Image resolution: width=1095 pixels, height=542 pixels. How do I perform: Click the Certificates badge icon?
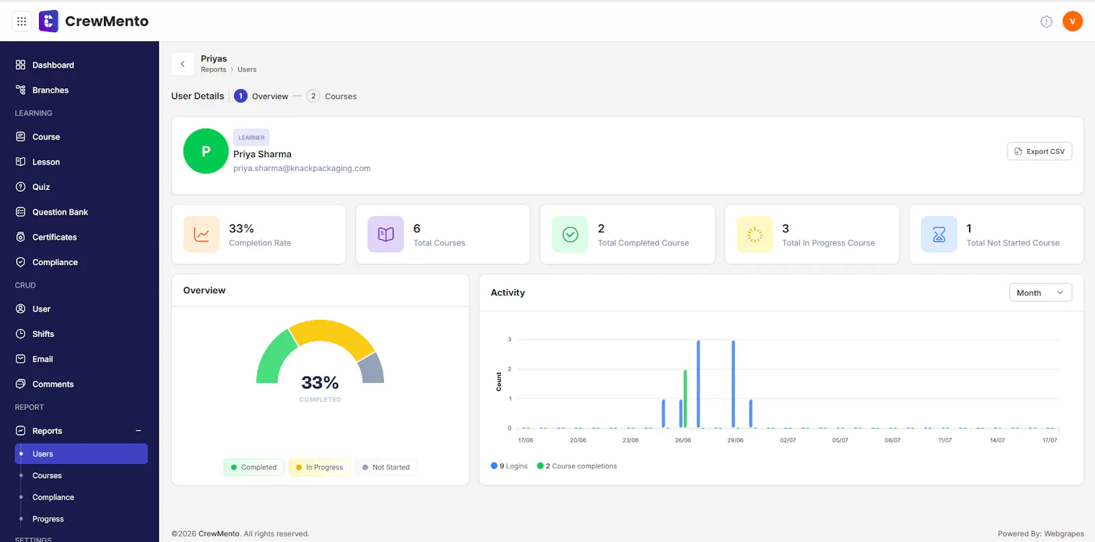[21, 237]
